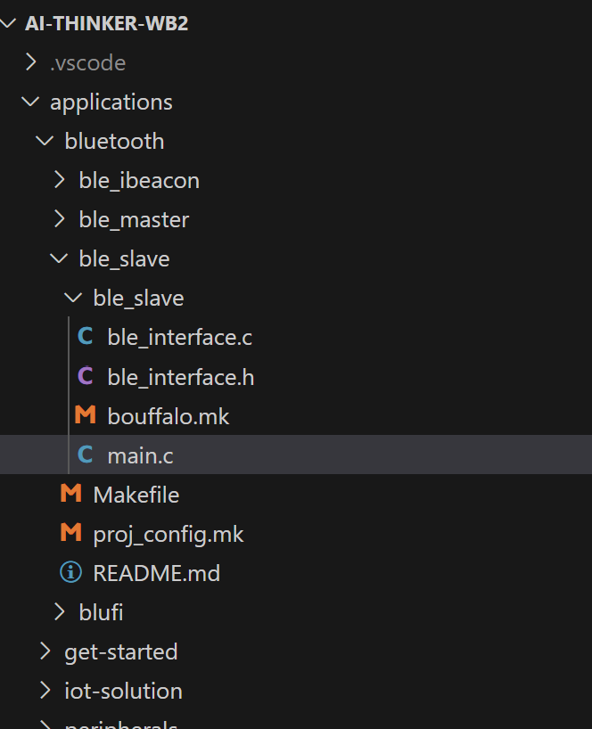
Task: Select the inner ble_slave subfolder
Action: coord(138,298)
